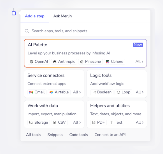This screenshot has width=163, height=154.
Task: Expand All in Work with data card
Action: [x=77, y=123]
